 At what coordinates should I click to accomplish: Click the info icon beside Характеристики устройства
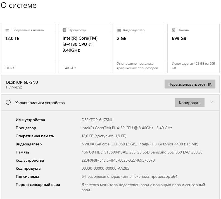click(8, 102)
